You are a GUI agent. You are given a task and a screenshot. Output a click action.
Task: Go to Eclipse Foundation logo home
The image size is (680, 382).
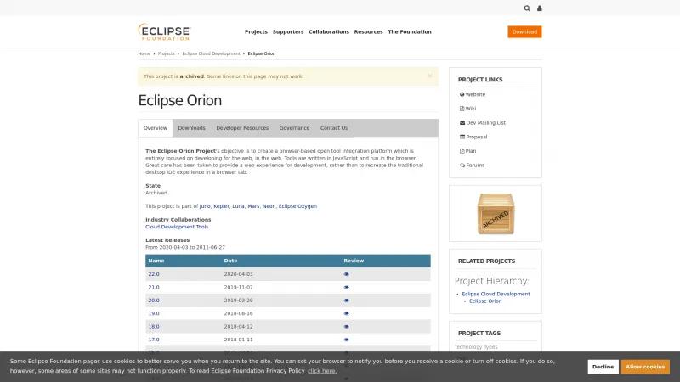click(x=164, y=31)
